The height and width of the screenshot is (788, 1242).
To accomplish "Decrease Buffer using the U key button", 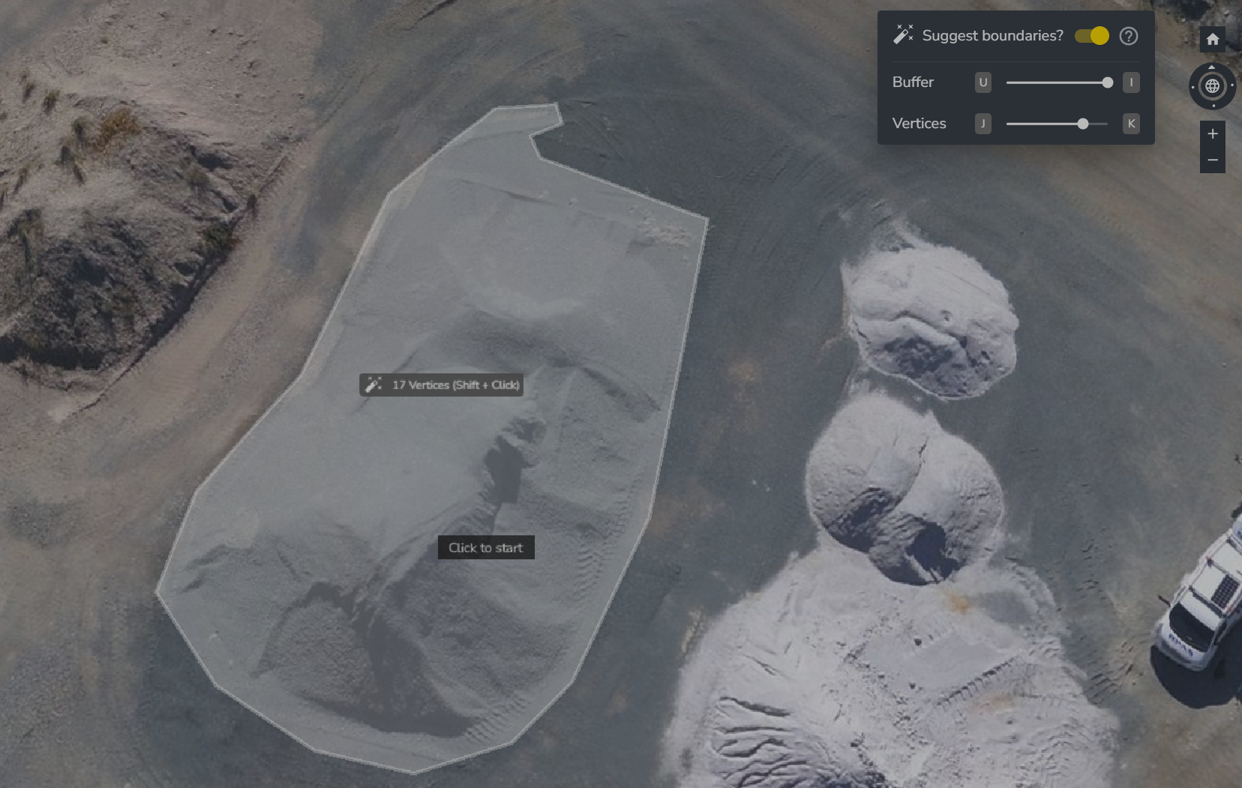I will (x=982, y=82).
